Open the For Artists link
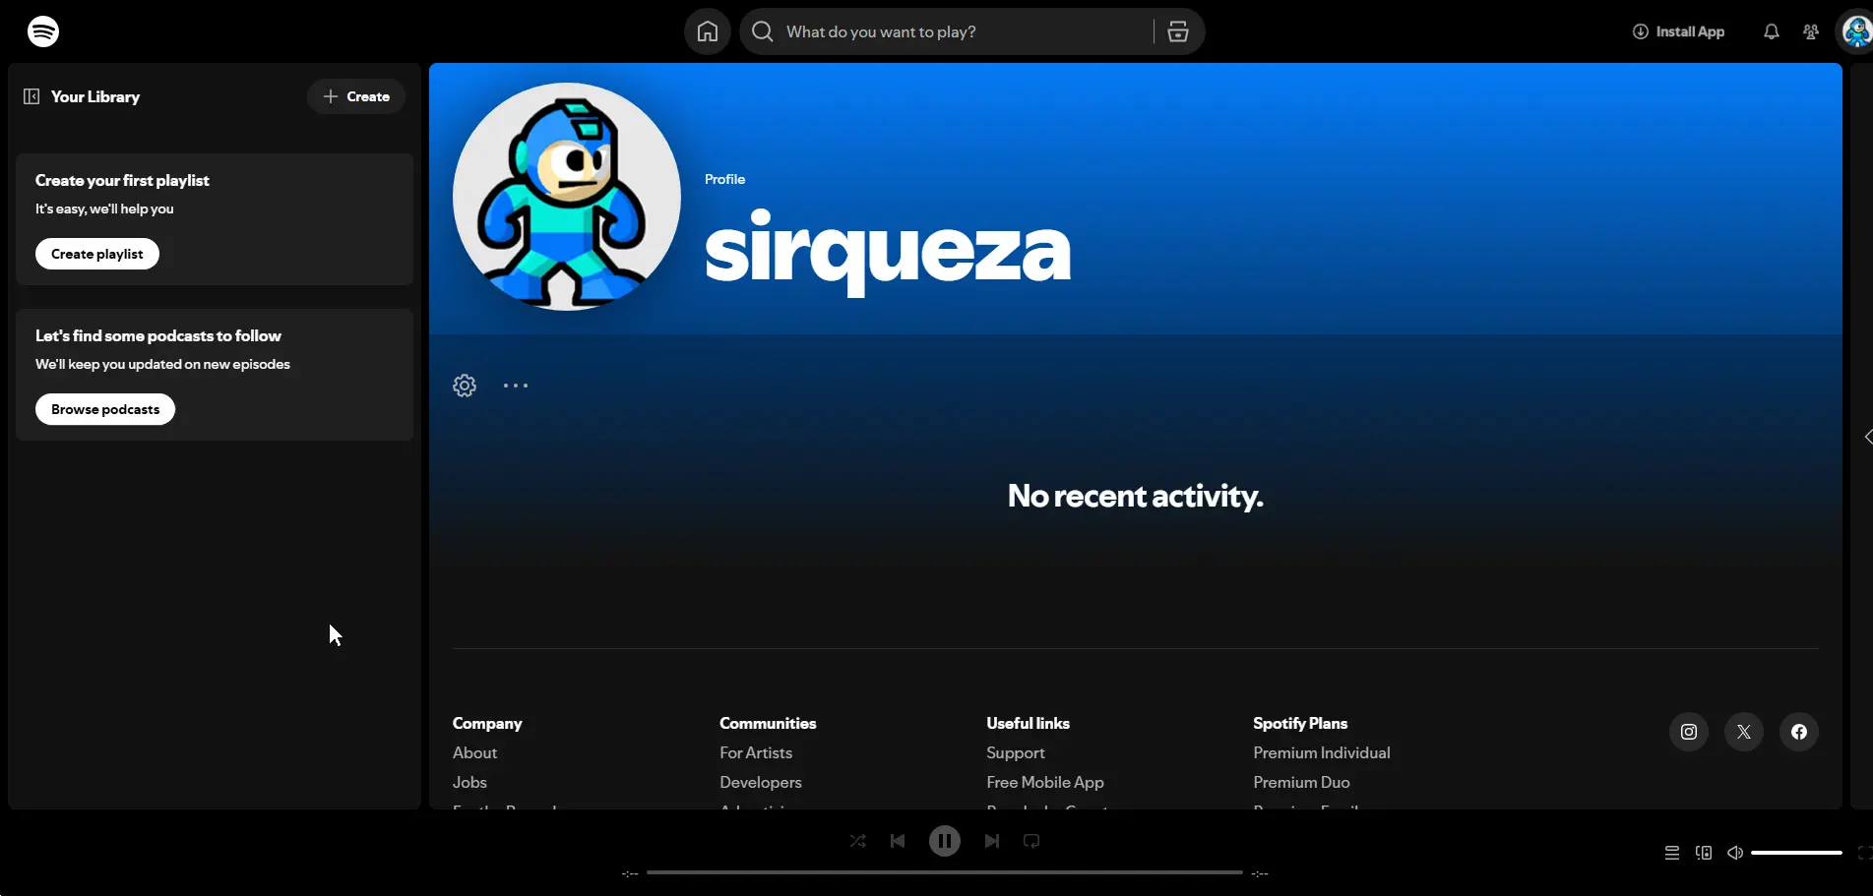 [756, 752]
